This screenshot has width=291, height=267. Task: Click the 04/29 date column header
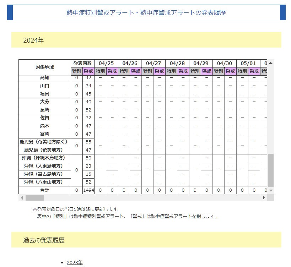(201, 64)
